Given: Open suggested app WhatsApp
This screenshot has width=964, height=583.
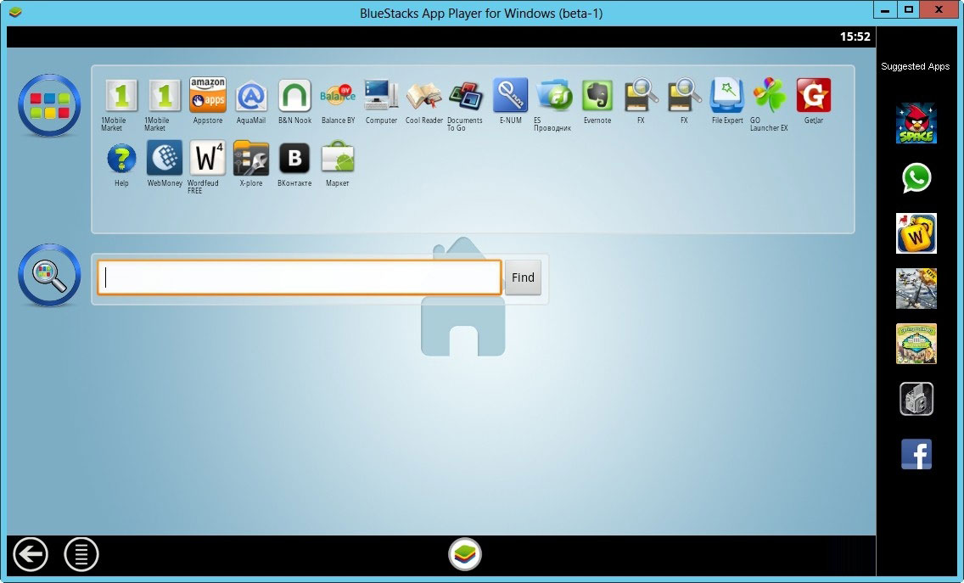Looking at the screenshot, I should [916, 177].
